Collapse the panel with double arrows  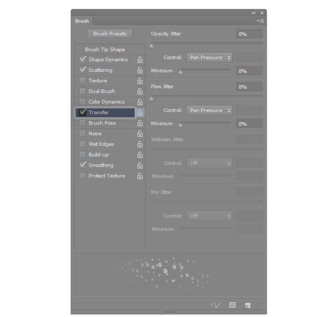point(253,13)
